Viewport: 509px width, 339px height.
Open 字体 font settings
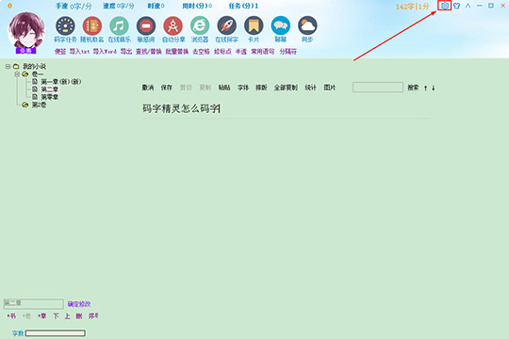coord(243,88)
